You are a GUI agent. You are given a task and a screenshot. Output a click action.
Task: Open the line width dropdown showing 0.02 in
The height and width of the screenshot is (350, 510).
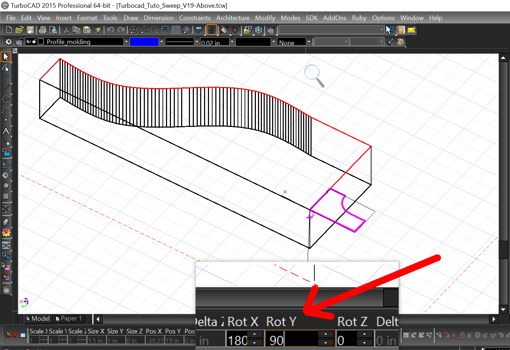[x=232, y=42]
